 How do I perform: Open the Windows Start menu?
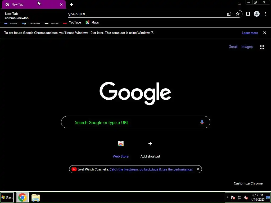click(7, 197)
